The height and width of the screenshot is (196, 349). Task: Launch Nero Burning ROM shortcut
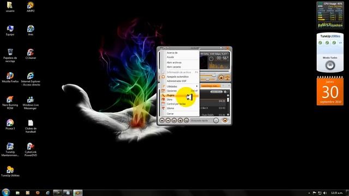10,103
